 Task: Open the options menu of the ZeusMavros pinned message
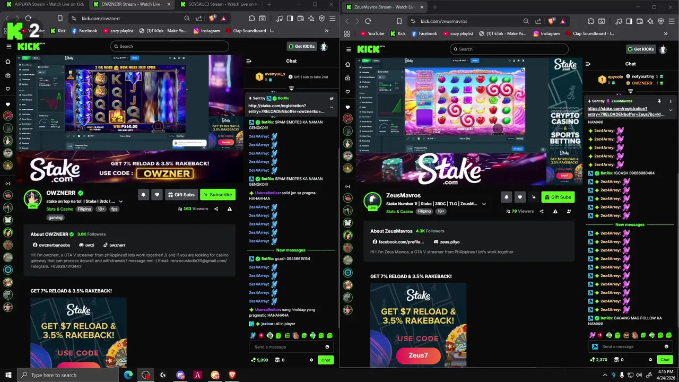[671, 101]
